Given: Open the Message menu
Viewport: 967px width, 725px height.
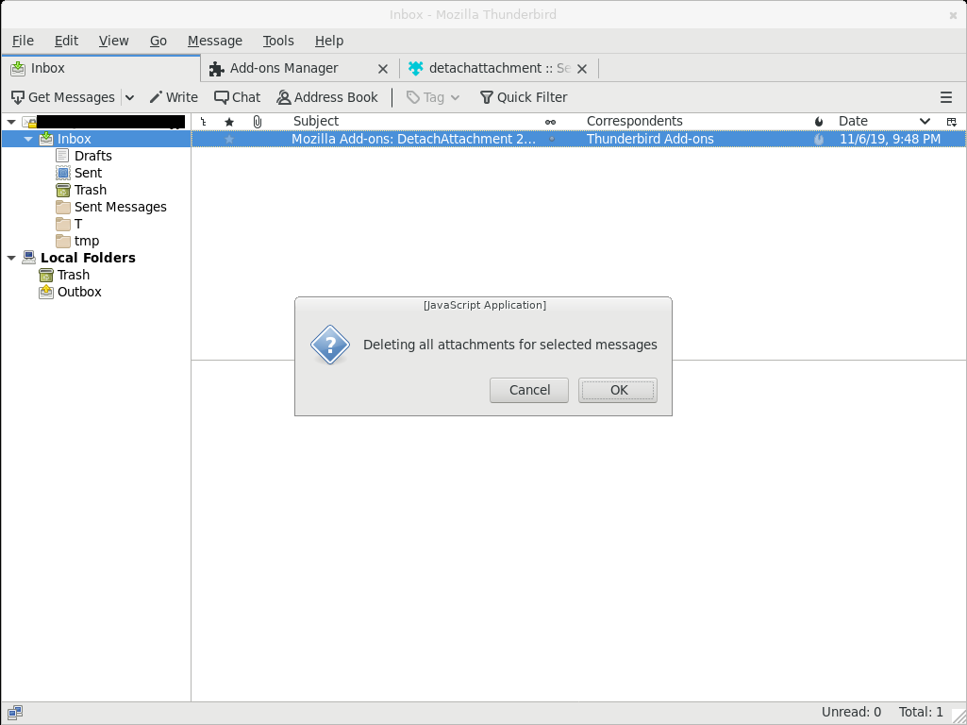Looking at the screenshot, I should [214, 41].
